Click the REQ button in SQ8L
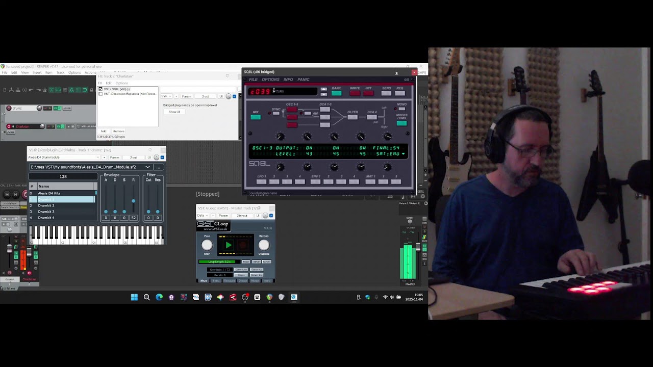Viewport: 653px width, 367px height. pos(400,93)
